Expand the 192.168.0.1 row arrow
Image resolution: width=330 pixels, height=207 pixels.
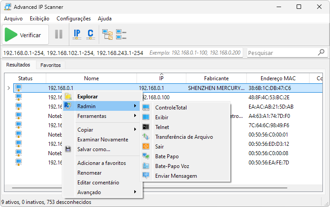click(x=8, y=88)
